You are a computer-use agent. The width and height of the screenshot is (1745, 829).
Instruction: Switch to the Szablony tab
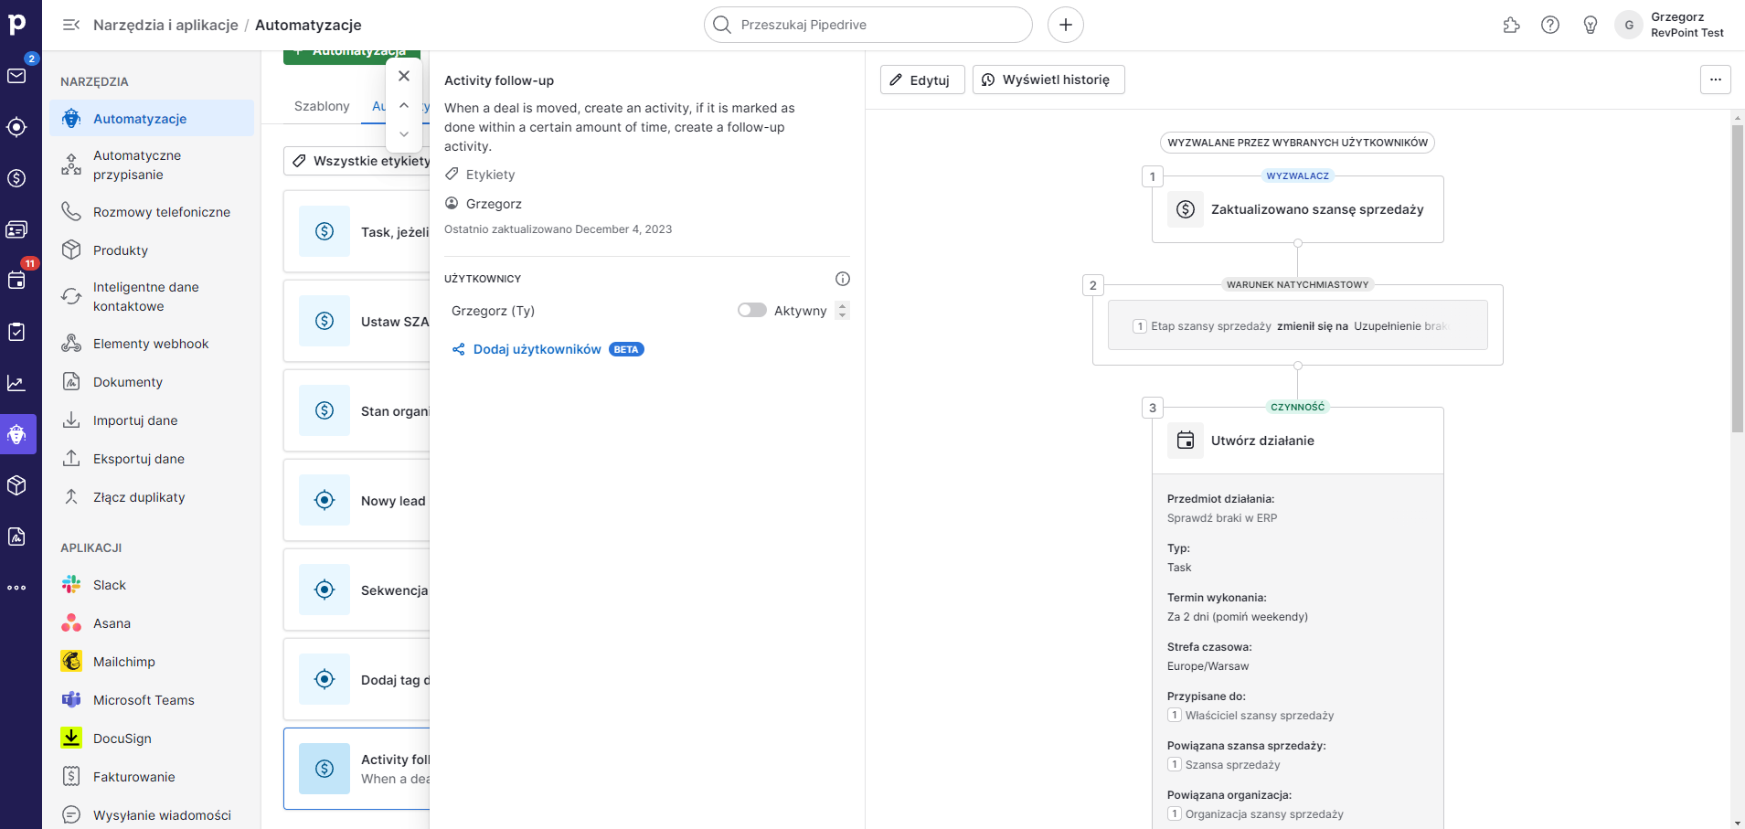click(322, 106)
